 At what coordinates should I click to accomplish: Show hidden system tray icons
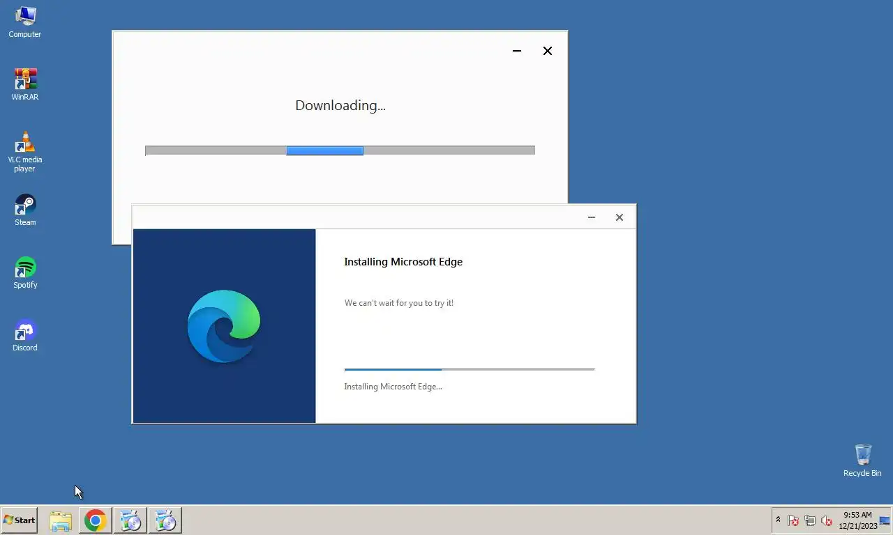pos(778,520)
